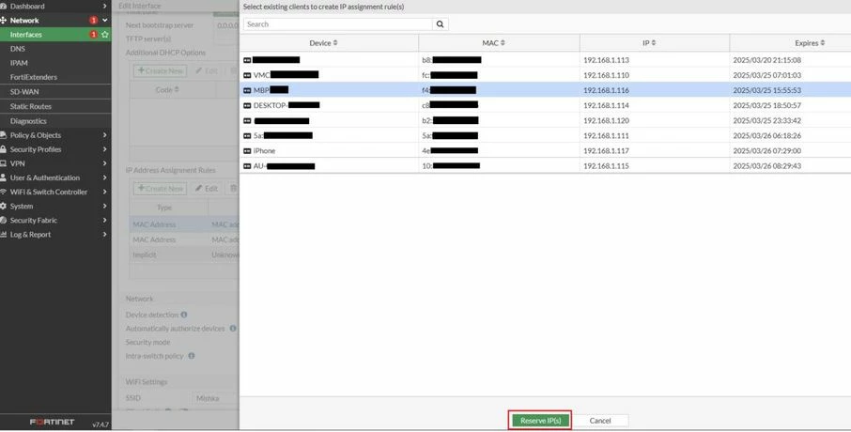Click the Network sidebar icon
The image size is (851, 432).
pyautogui.click(x=3, y=20)
